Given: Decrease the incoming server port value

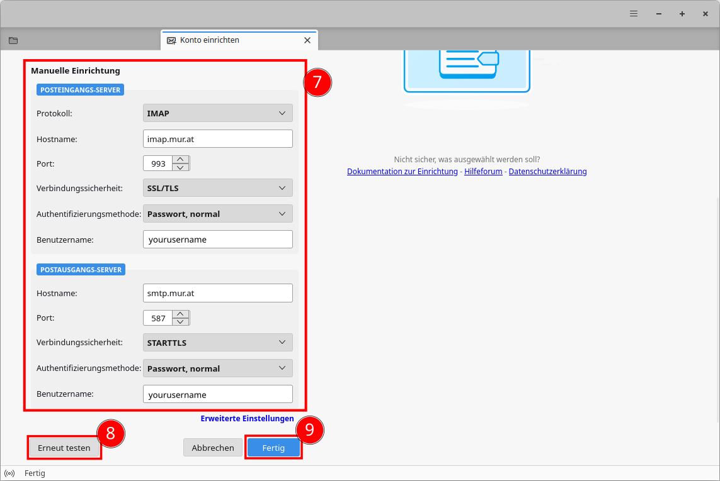Looking at the screenshot, I should coord(181,167).
